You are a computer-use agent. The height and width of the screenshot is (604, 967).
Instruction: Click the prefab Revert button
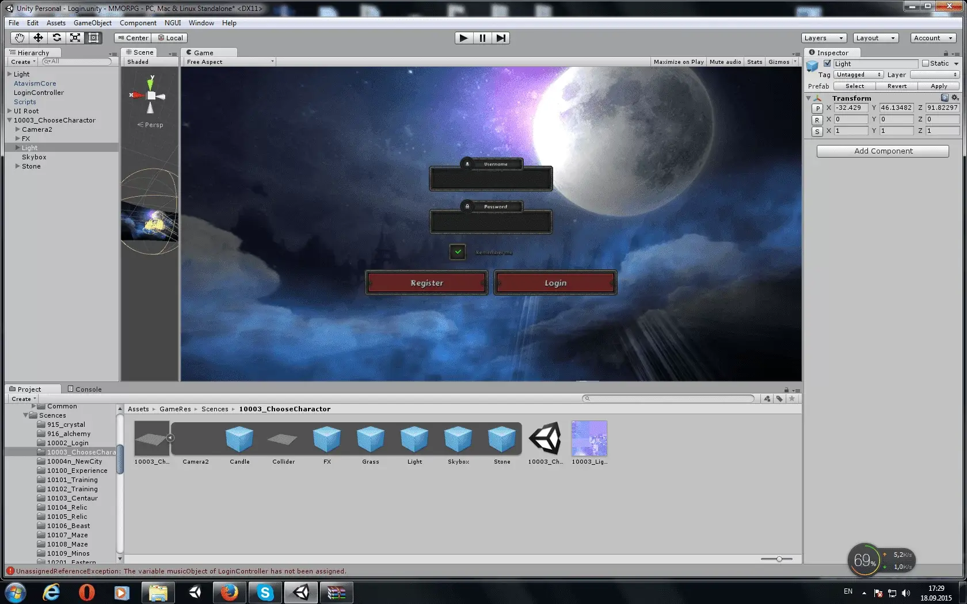[x=897, y=86]
